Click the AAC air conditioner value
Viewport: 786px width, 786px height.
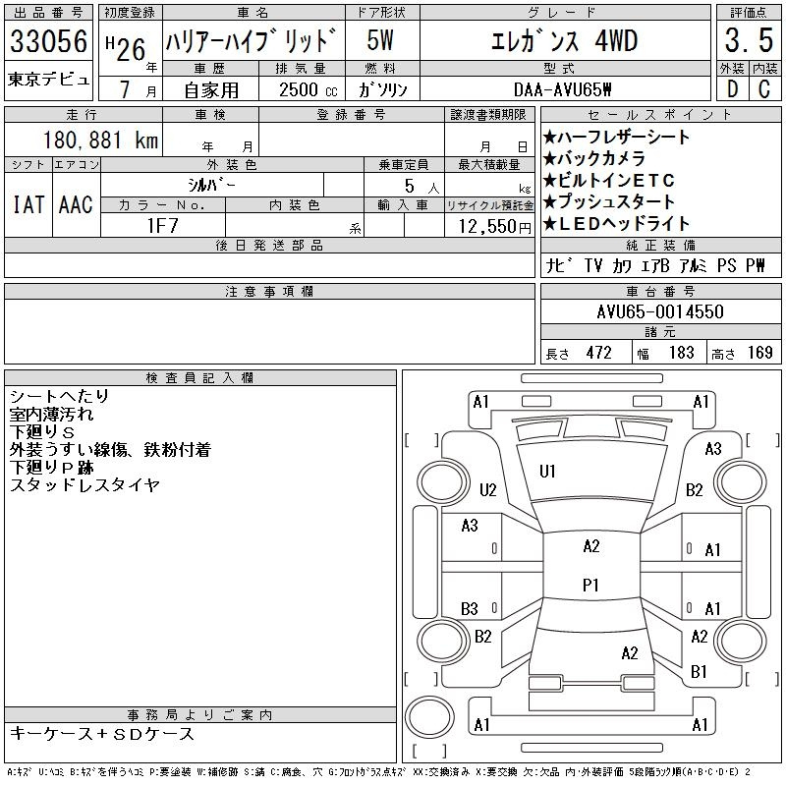click(x=76, y=205)
